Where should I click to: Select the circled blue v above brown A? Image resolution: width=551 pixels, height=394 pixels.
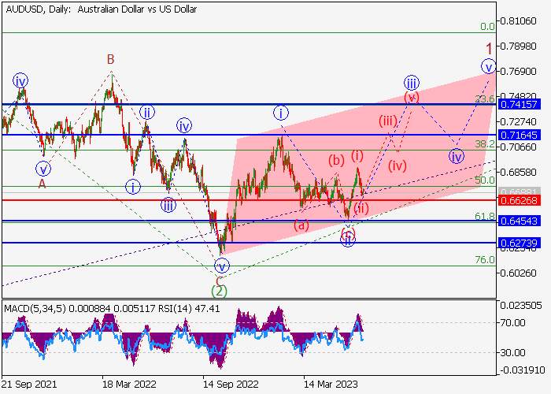coord(43,169)
